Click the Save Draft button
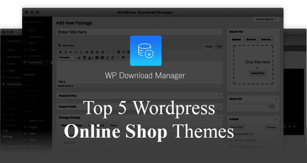This screenshot has height=163, width=307. pyautogui.click(x=237, y=127)
